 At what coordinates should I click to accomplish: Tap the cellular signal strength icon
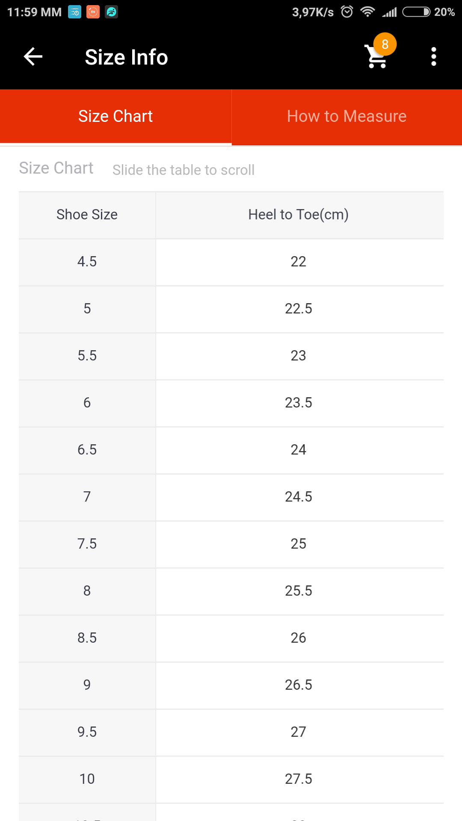[389, 12]
